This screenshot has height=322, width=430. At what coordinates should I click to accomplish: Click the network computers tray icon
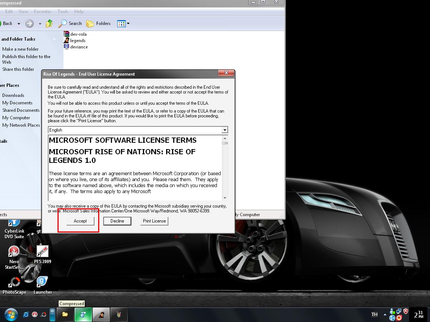point(399,311)
